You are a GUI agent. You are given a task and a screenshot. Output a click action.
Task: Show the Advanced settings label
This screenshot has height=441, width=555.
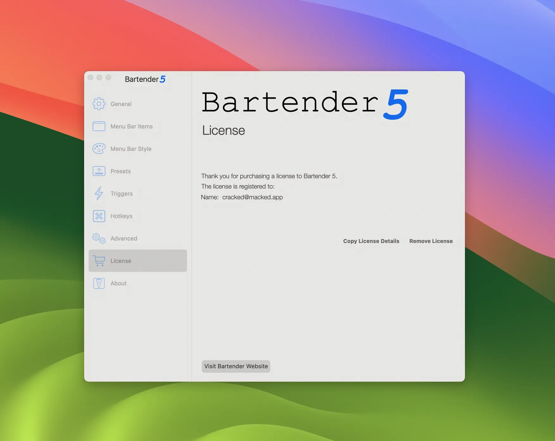tap(124, 239)
